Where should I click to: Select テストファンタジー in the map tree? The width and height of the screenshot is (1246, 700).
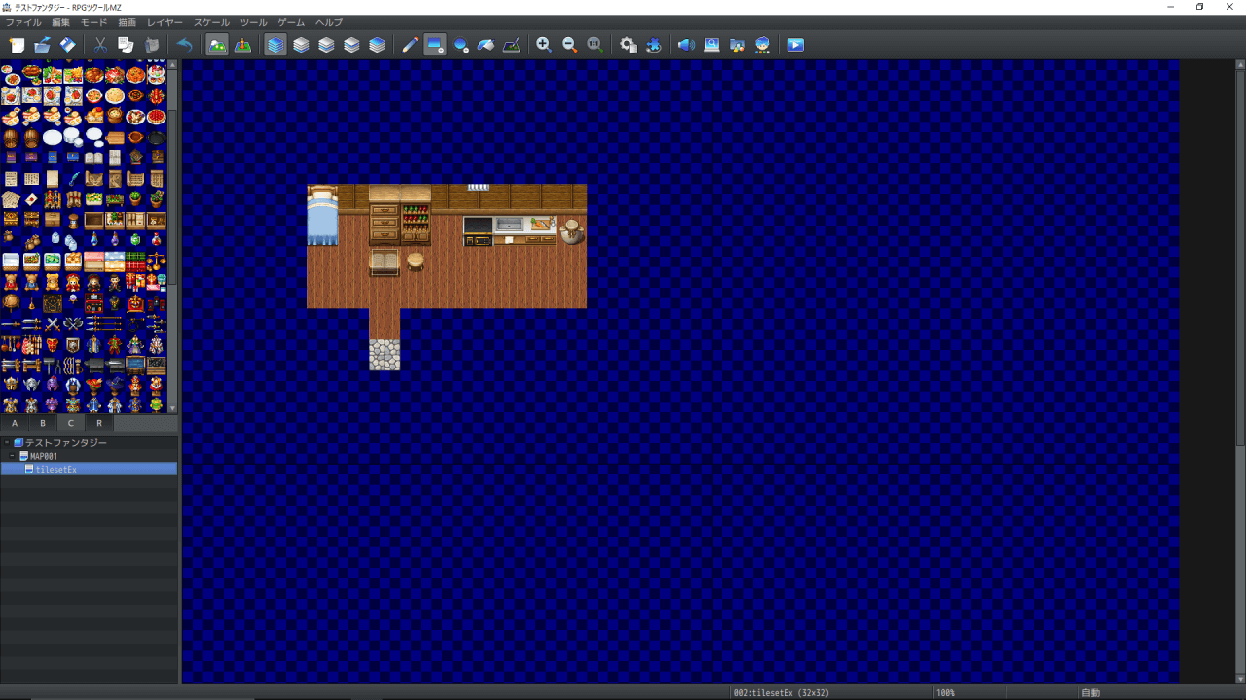coord(65,442)
